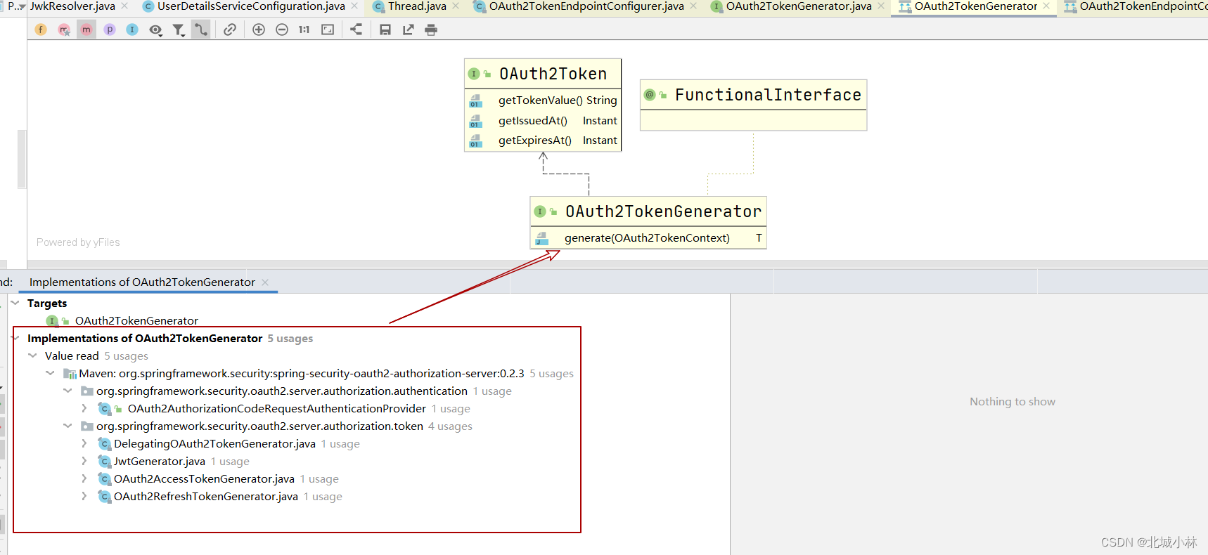Close the UserDetailsServiceConfiguration.java tab
This screenshot has height=555, width=1208.
[x=354, y=6]
